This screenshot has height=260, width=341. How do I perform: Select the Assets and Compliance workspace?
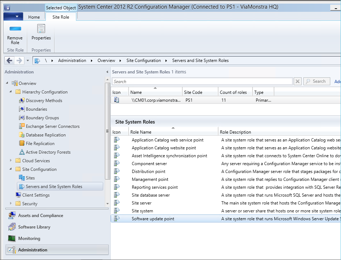(x=40, y=216)
